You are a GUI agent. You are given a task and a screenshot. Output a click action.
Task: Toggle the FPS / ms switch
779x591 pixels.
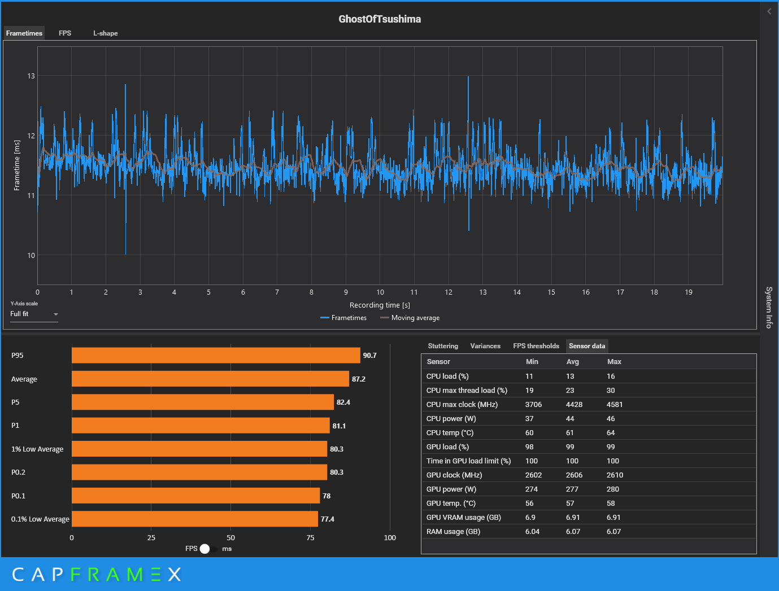(208, 549)
